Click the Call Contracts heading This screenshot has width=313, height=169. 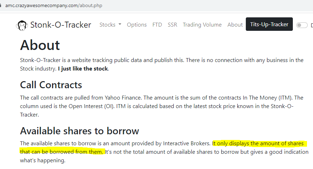tap(51, 85)
